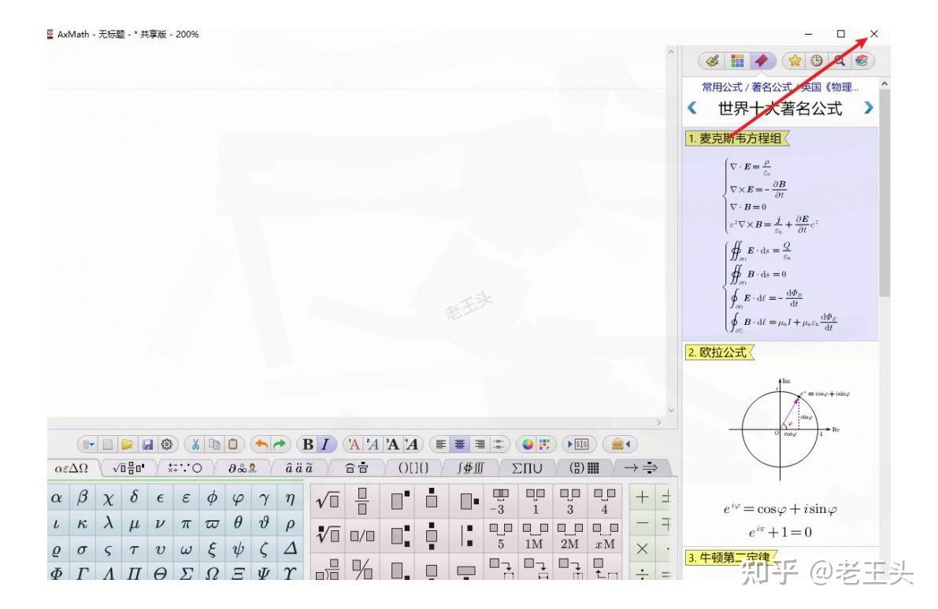Open the symbol grid panel
The width and height of the screenshot is (938, 609).
click(x=736, y=61)
